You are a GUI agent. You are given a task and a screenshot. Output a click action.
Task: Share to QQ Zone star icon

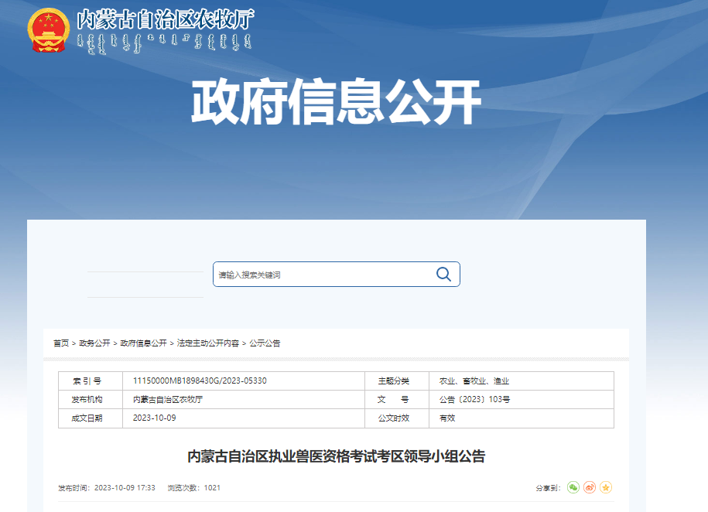[606, 487]
